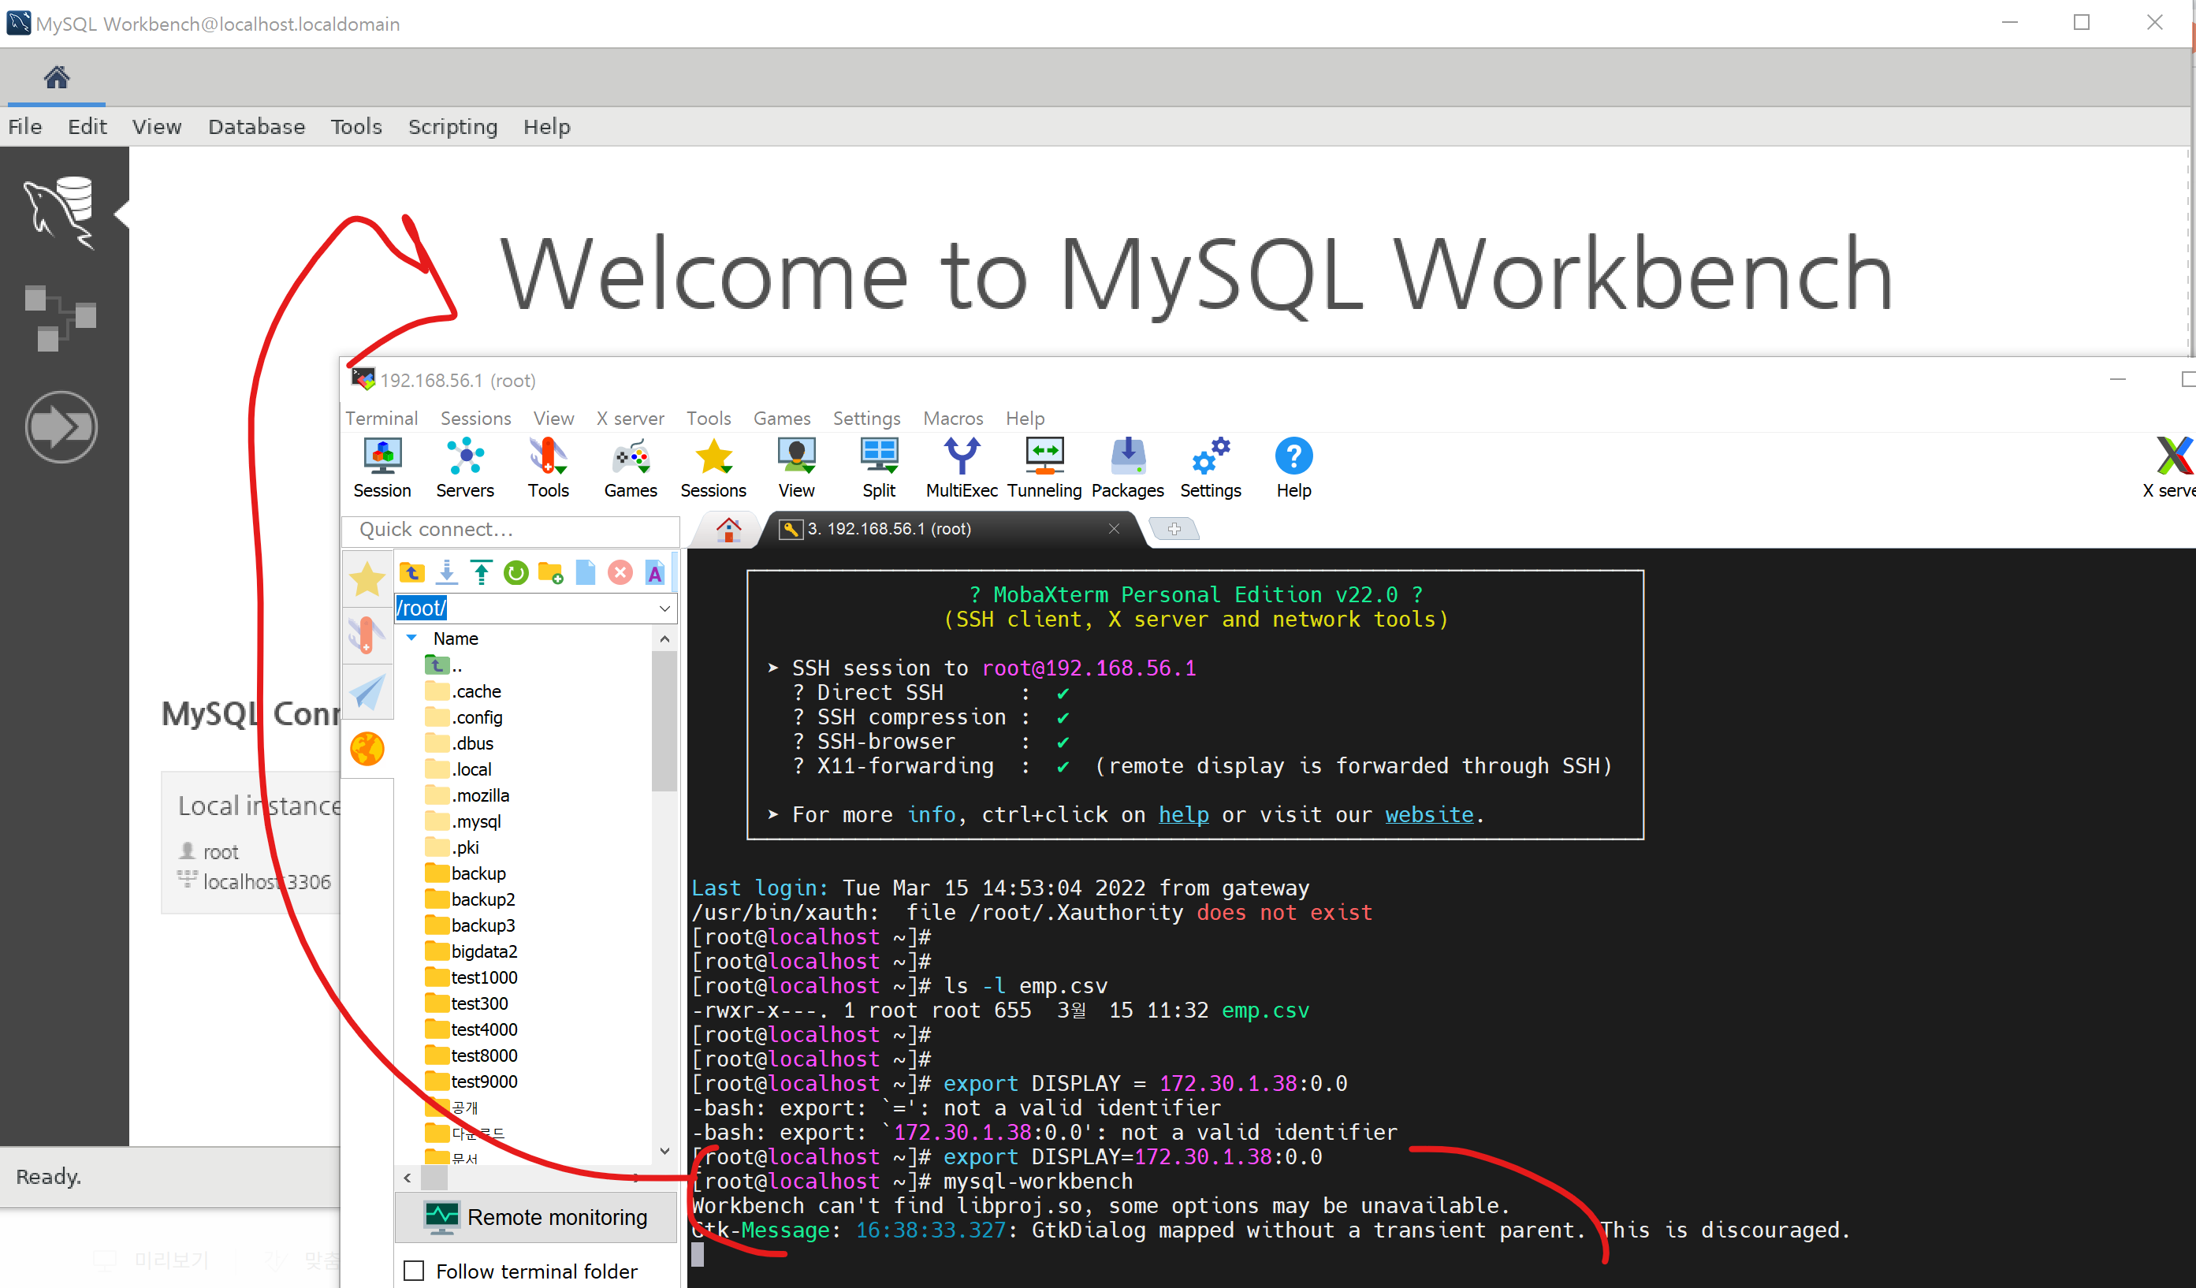Open the new terminal tab plus button
2196x1288 pixels.
tap(1174, 529)
